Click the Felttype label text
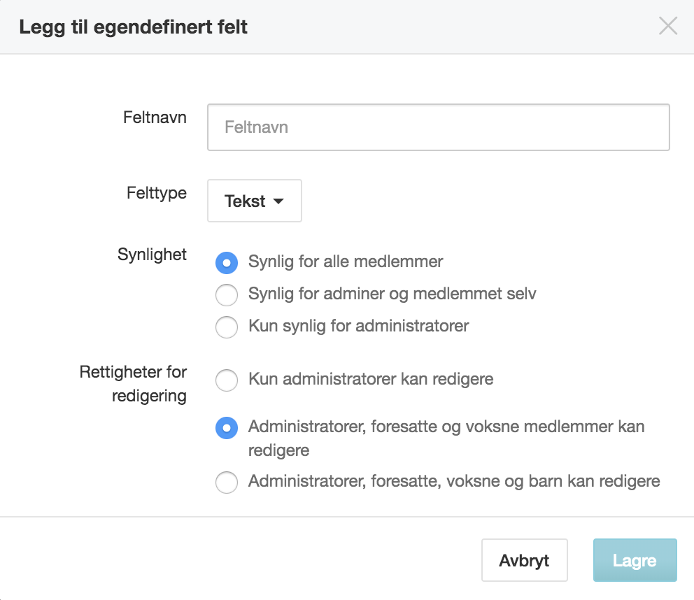Screen dimensions: 694x600 (x=157, y=194)
